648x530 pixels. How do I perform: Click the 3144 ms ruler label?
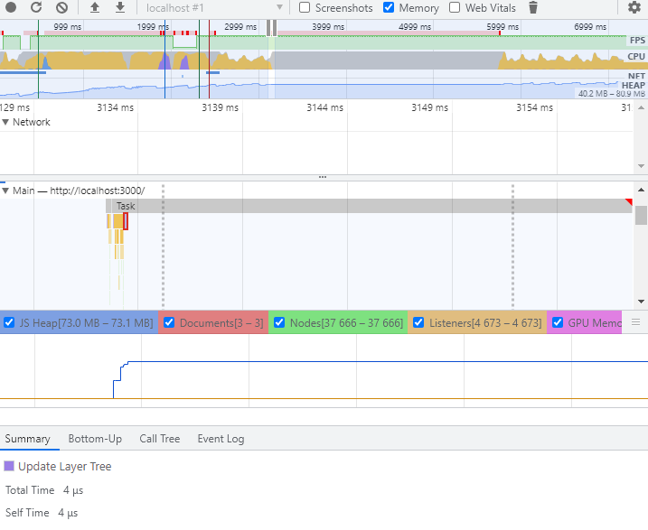(x=324, y=107)
